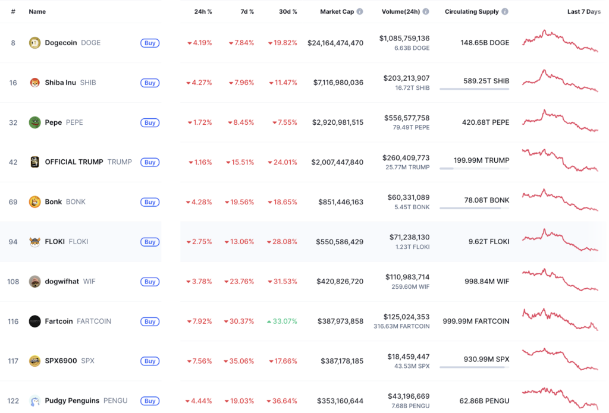Click Buy button for SPX6900
609x413 pixels.
[150, 361]
